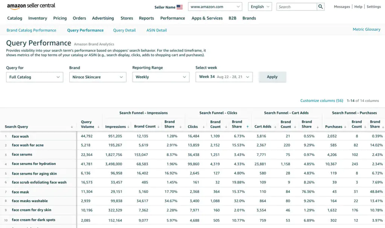Open the English language dropdown
This screenshot has height=228, width=385.
pos(260,7)
